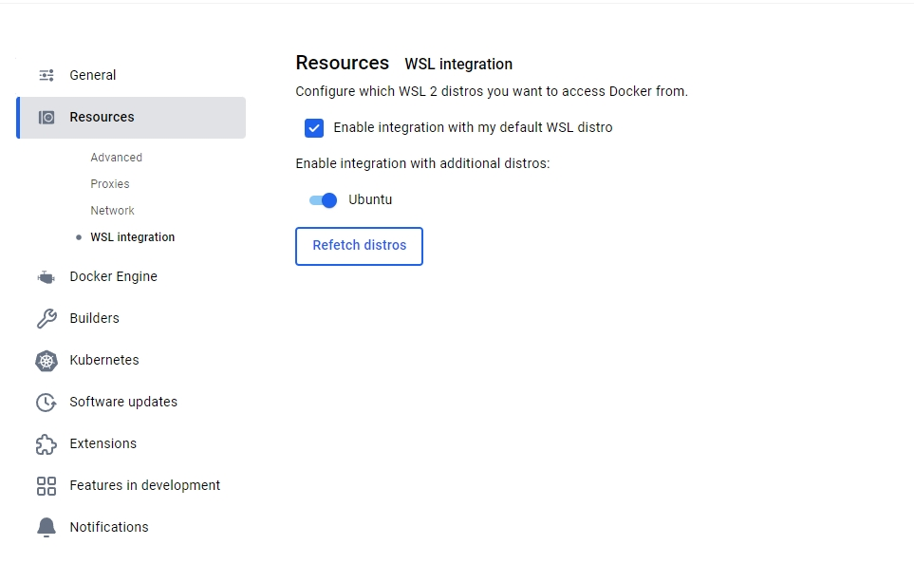Open the Network sub-section

coord(112,211)
